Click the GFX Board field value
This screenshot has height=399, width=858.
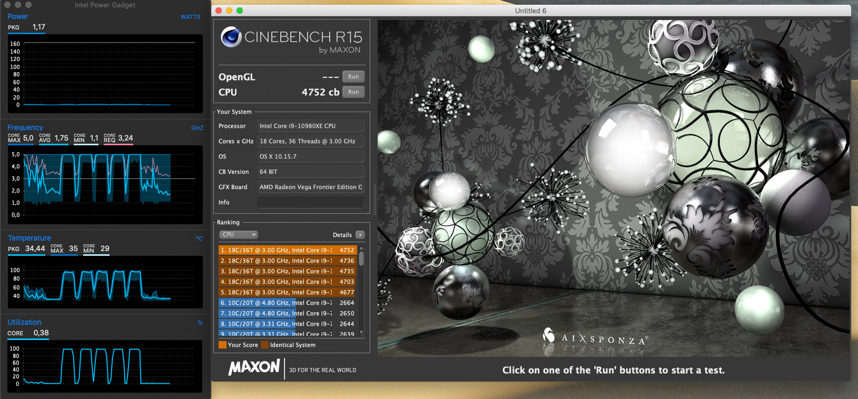pyautogui.click(x=310, y=187)
